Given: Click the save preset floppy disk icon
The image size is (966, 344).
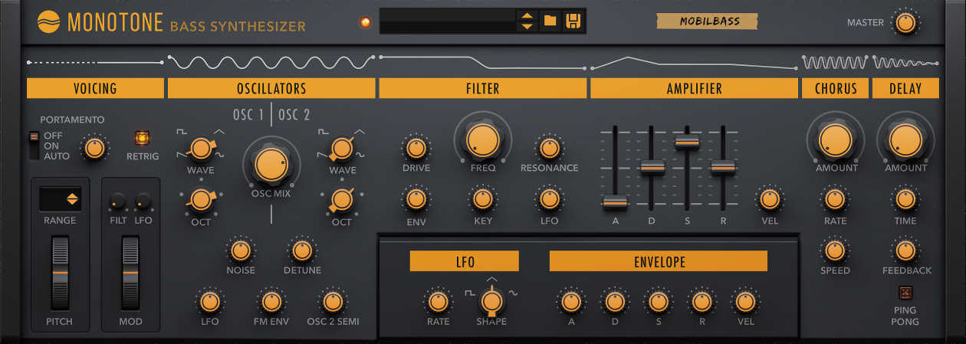Looking at the screenshot, I should tap(573, 21).
